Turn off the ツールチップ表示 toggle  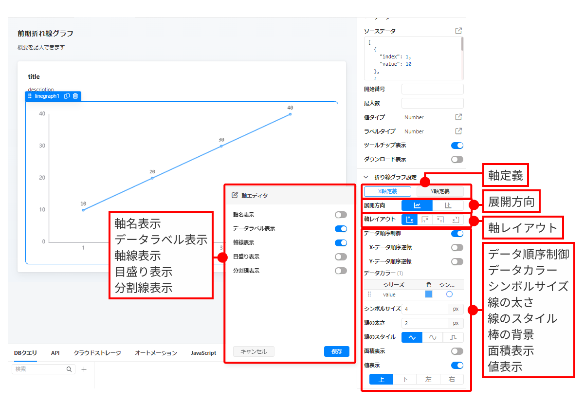(x=457, y=146)
